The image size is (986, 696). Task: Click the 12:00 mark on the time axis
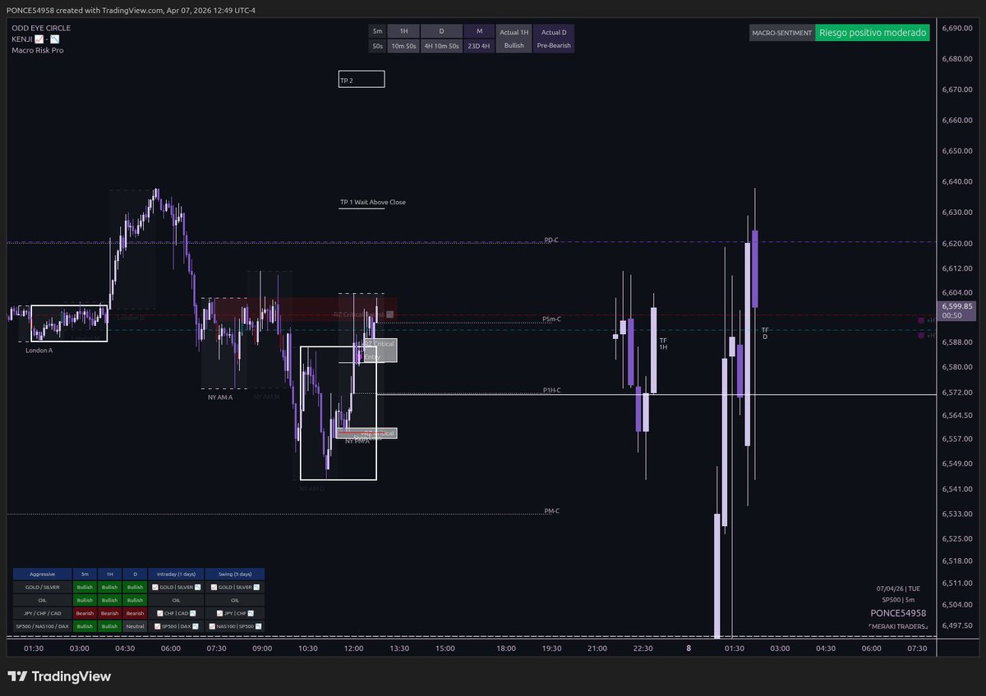(x=353, y=648)
